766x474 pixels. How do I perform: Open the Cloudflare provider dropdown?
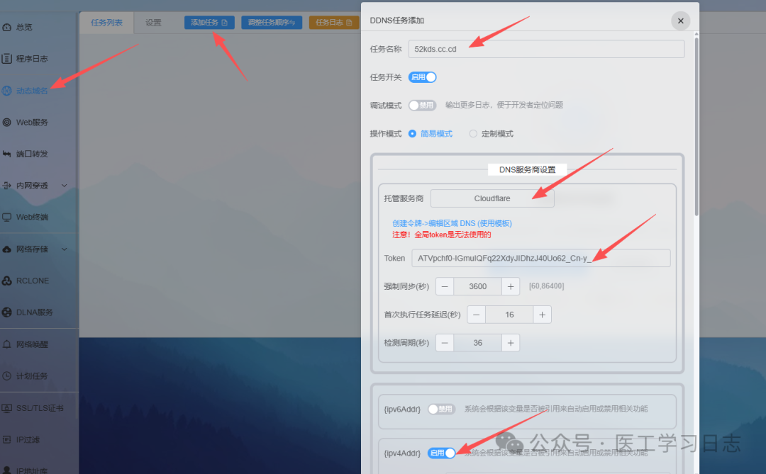pyautogui.click(x=492, y=198)
